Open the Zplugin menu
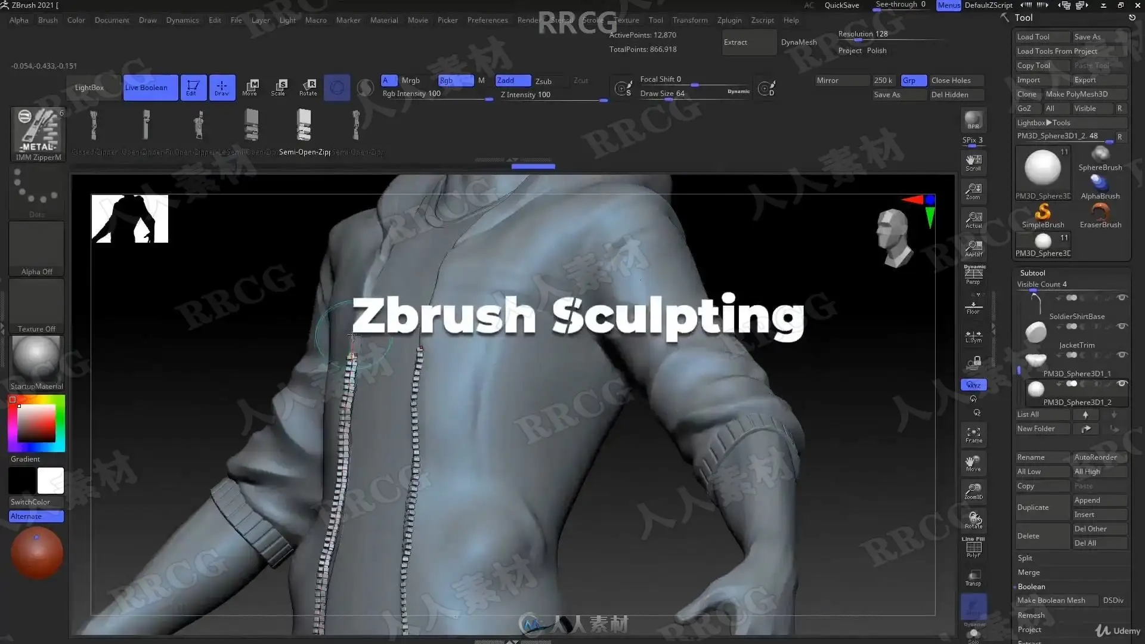This screenshot has width=1145, height=644. 729,20
